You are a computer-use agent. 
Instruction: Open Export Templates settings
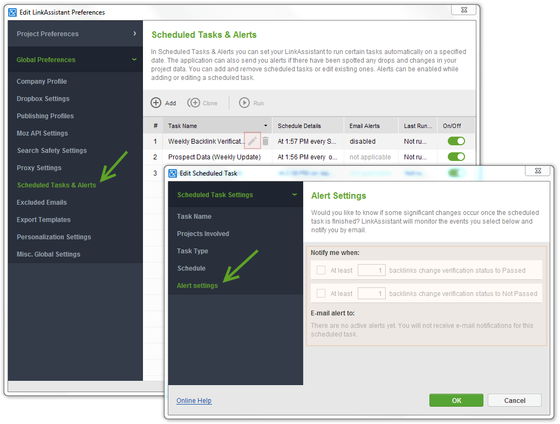pos(44,219)
